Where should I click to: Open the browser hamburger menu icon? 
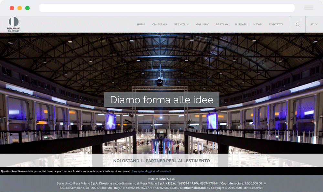tap(308, 8)
